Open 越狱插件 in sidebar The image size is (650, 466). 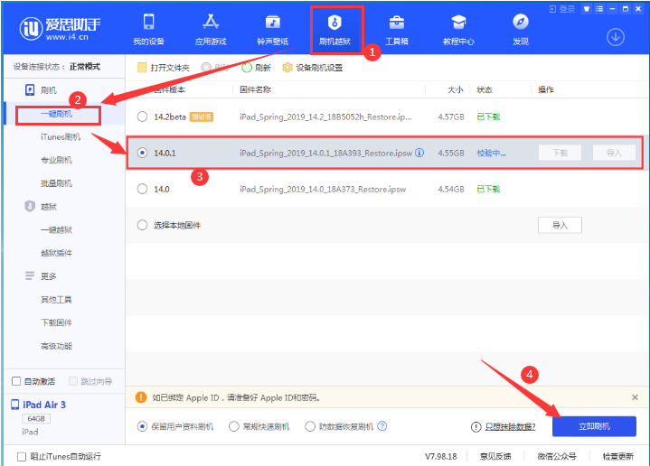(57, 253)
